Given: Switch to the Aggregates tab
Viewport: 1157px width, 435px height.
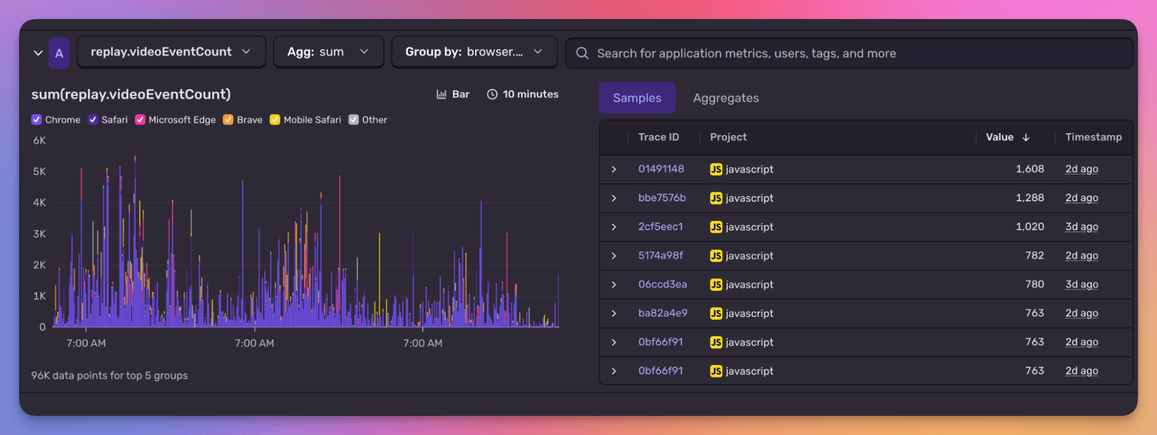Looking at the screenshot, I should point(726,98).
